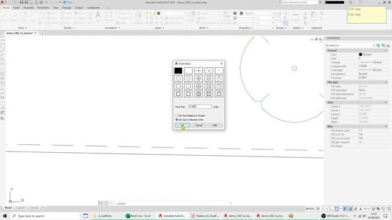Screen dimensions: 392x220
Task: Select the second-row first circle point style
Action: click(x=178, y=78)
